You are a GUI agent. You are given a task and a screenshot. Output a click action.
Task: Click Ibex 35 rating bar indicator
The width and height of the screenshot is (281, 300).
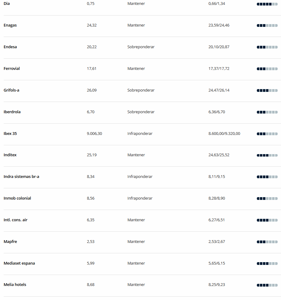[x=267, y=134]
